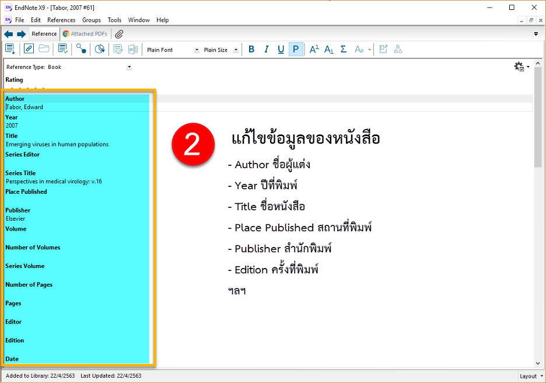Click the Find Full Text icon
This screenshot has height=383, width=546.
[82, 50]
